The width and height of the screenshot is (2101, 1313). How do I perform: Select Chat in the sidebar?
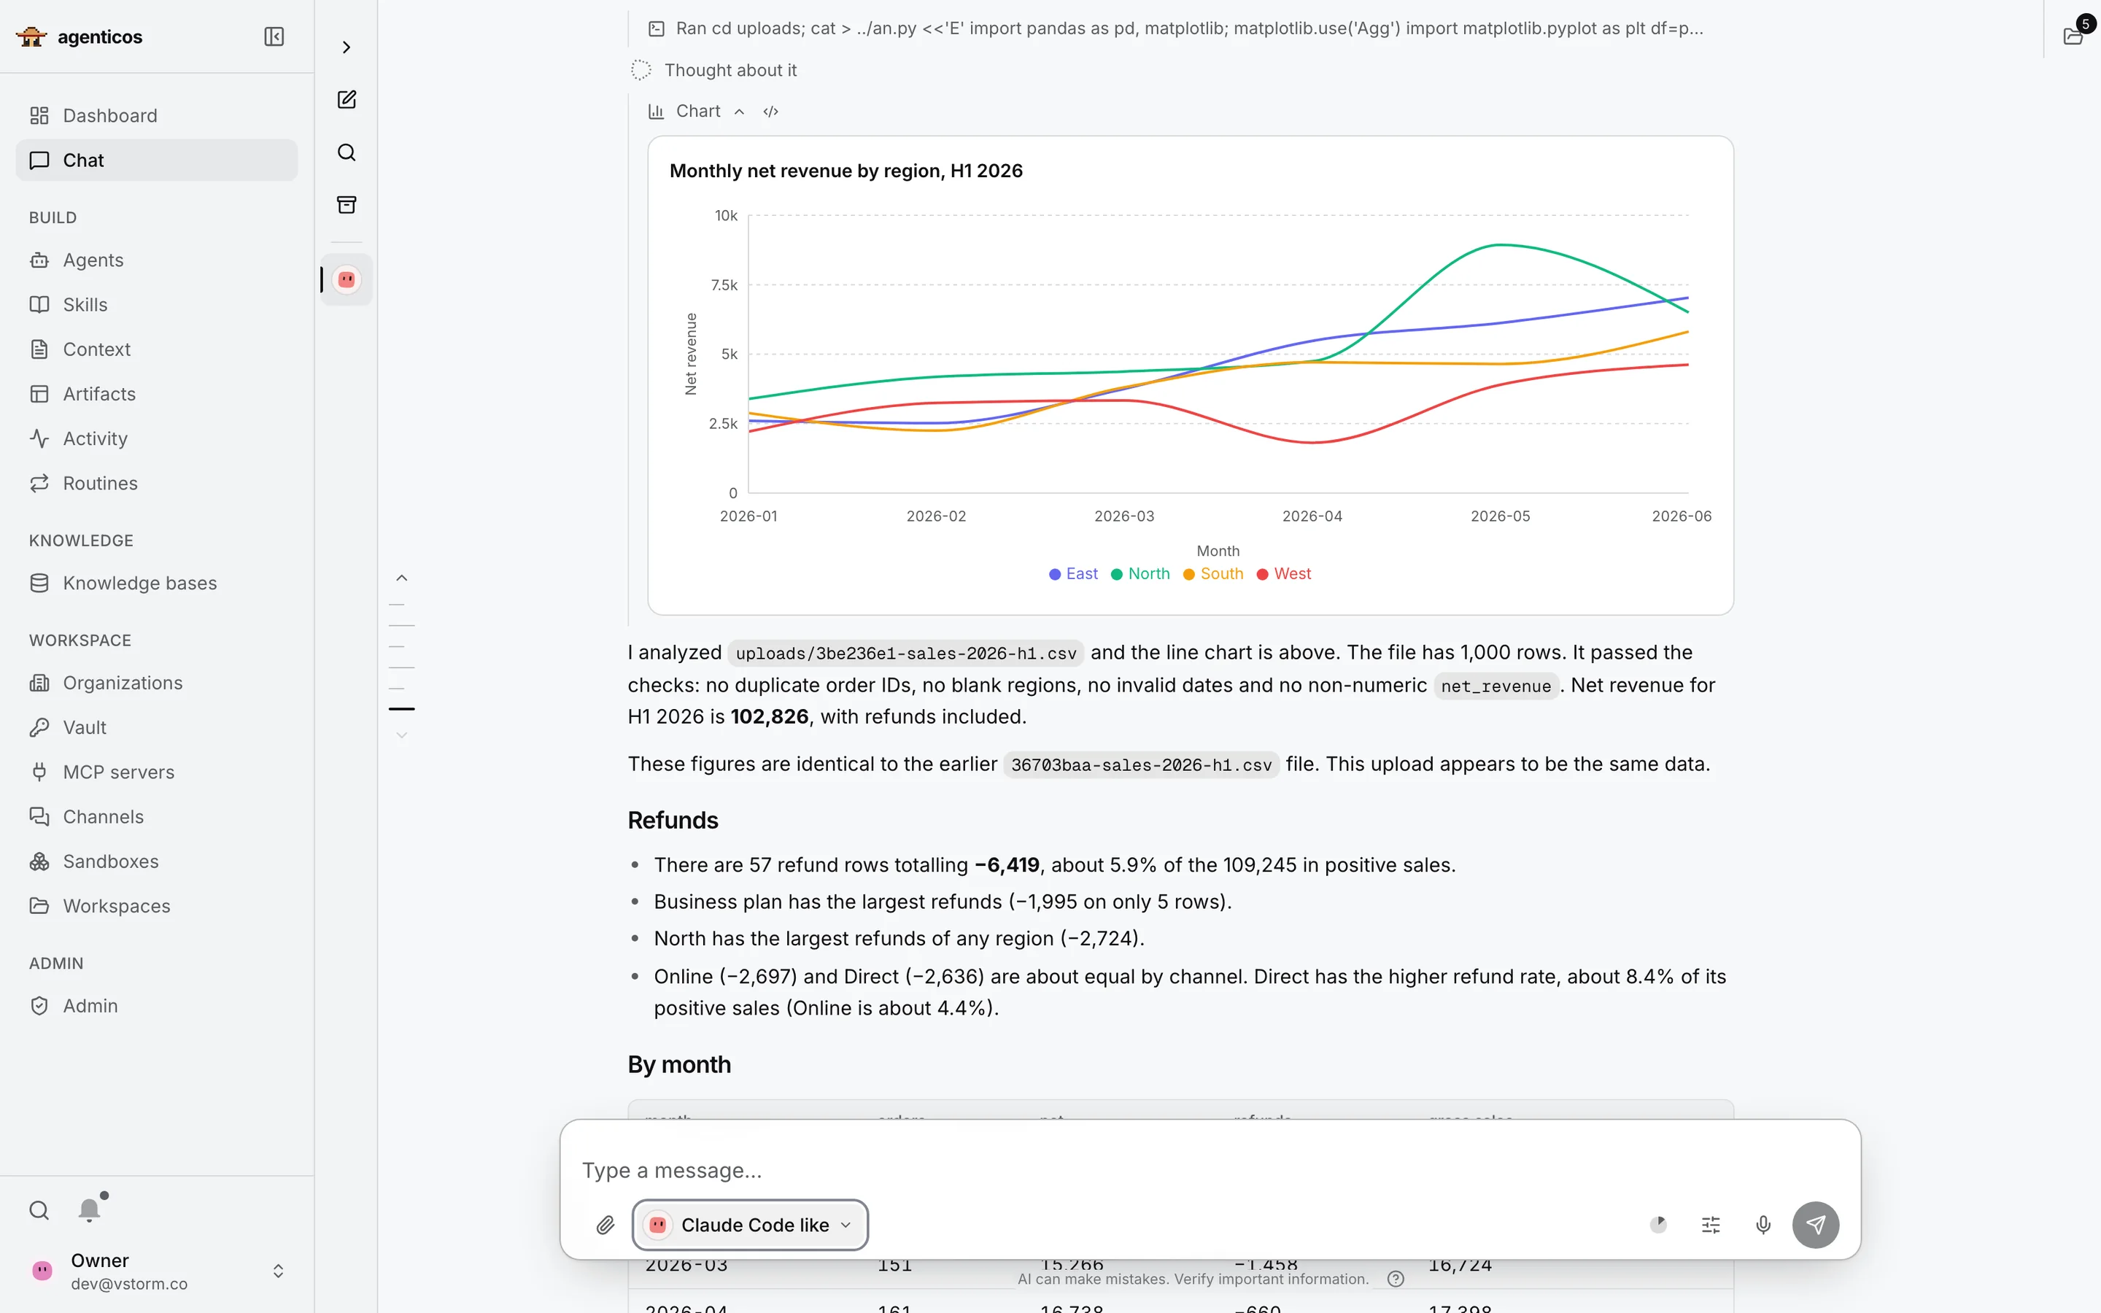[x=157, y=160]
